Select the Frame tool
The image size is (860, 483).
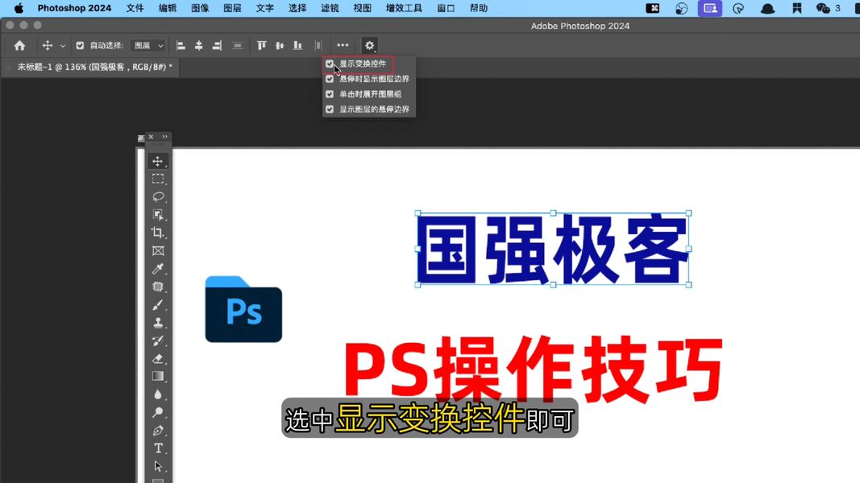158,251
